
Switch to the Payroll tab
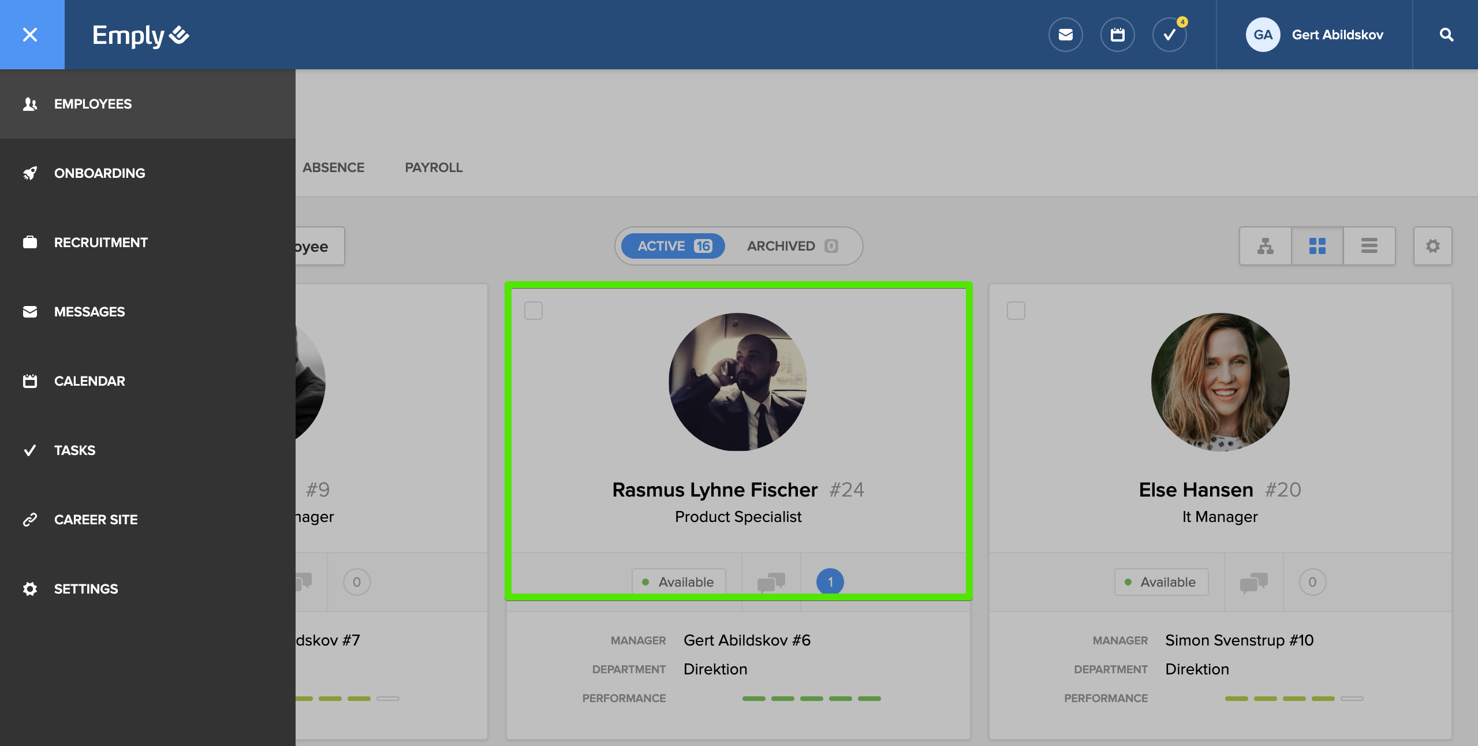[x=433, y=167]
